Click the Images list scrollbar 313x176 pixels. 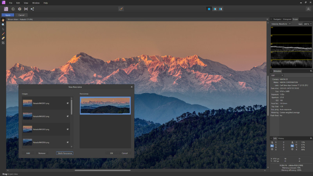[x=71, y=108]
